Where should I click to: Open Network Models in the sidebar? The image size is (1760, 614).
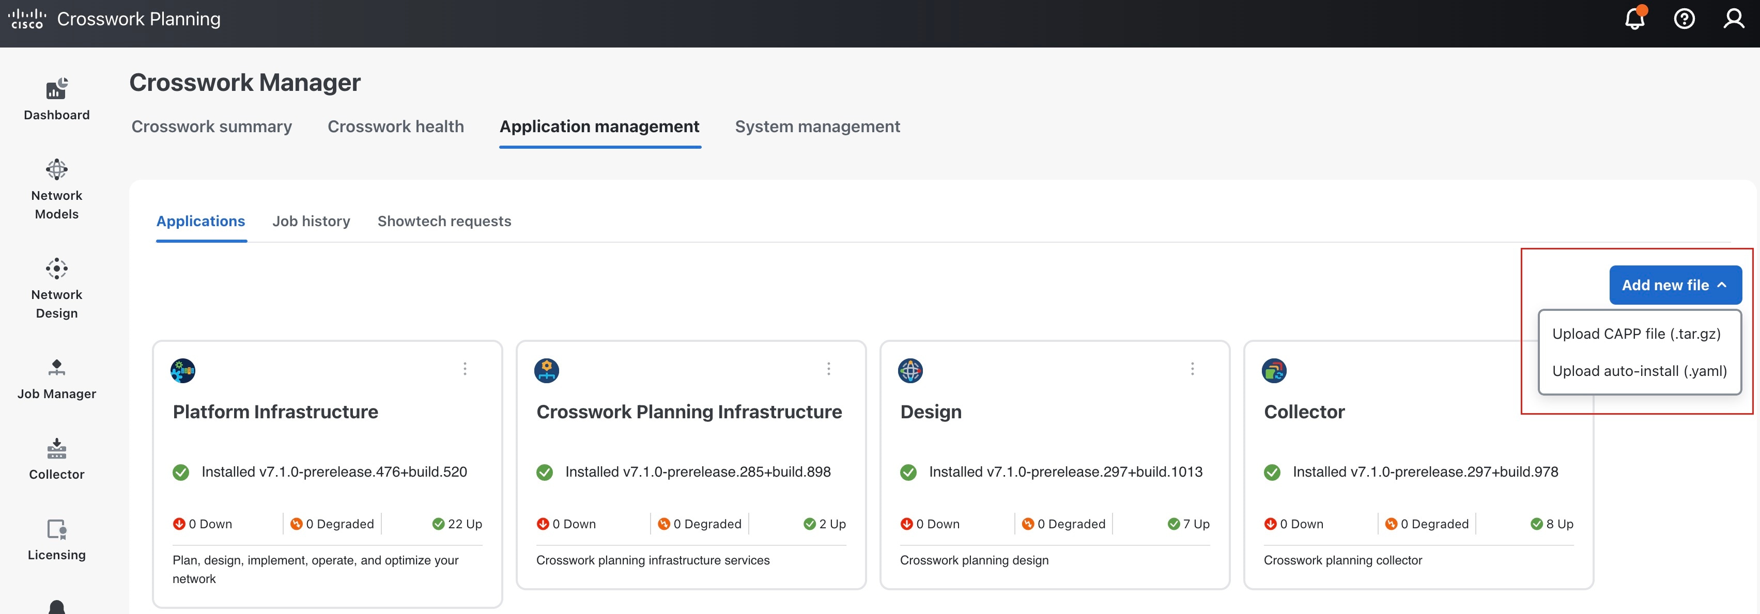[57, 190]
